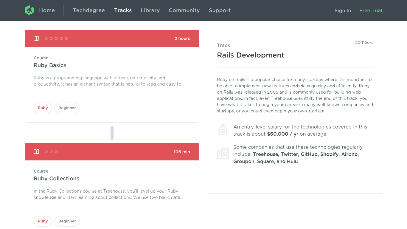Go to the Home page
The image size is (407, 229).
click(x=47, y=10)
